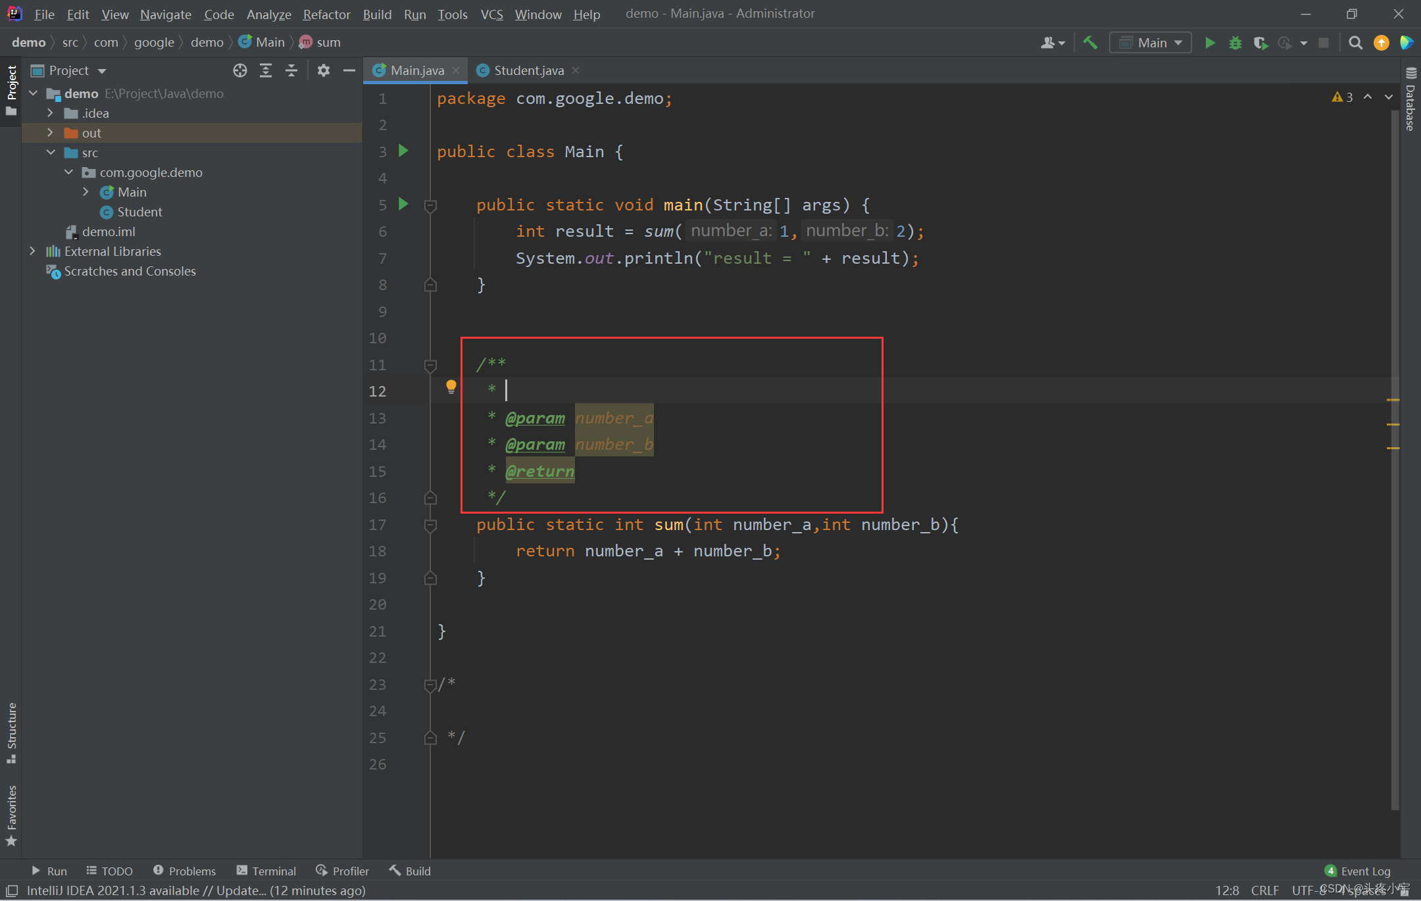The image size is (1421, 901).
Task: Click Collapse All icon in Project panel
Action: 291,70
